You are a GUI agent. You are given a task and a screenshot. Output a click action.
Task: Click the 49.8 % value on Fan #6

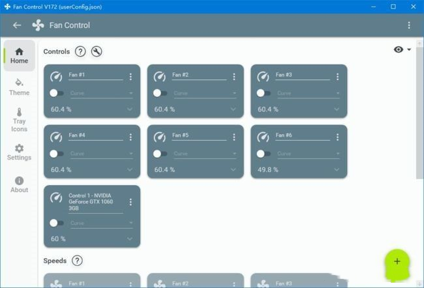pyautogui.click(x=268, y=169)
